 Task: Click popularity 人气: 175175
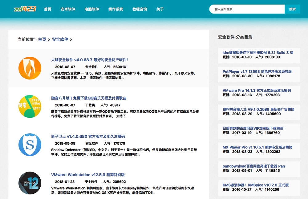[x=115, y=144]
